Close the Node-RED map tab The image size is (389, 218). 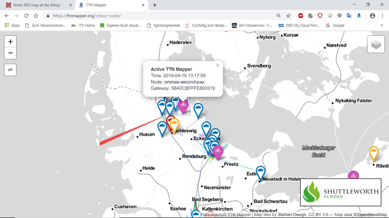click(x=70, y=5)
